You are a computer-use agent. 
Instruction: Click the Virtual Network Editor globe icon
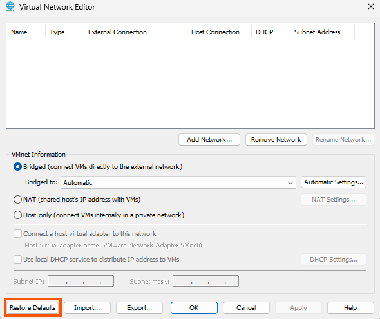[x=10, y=6]
